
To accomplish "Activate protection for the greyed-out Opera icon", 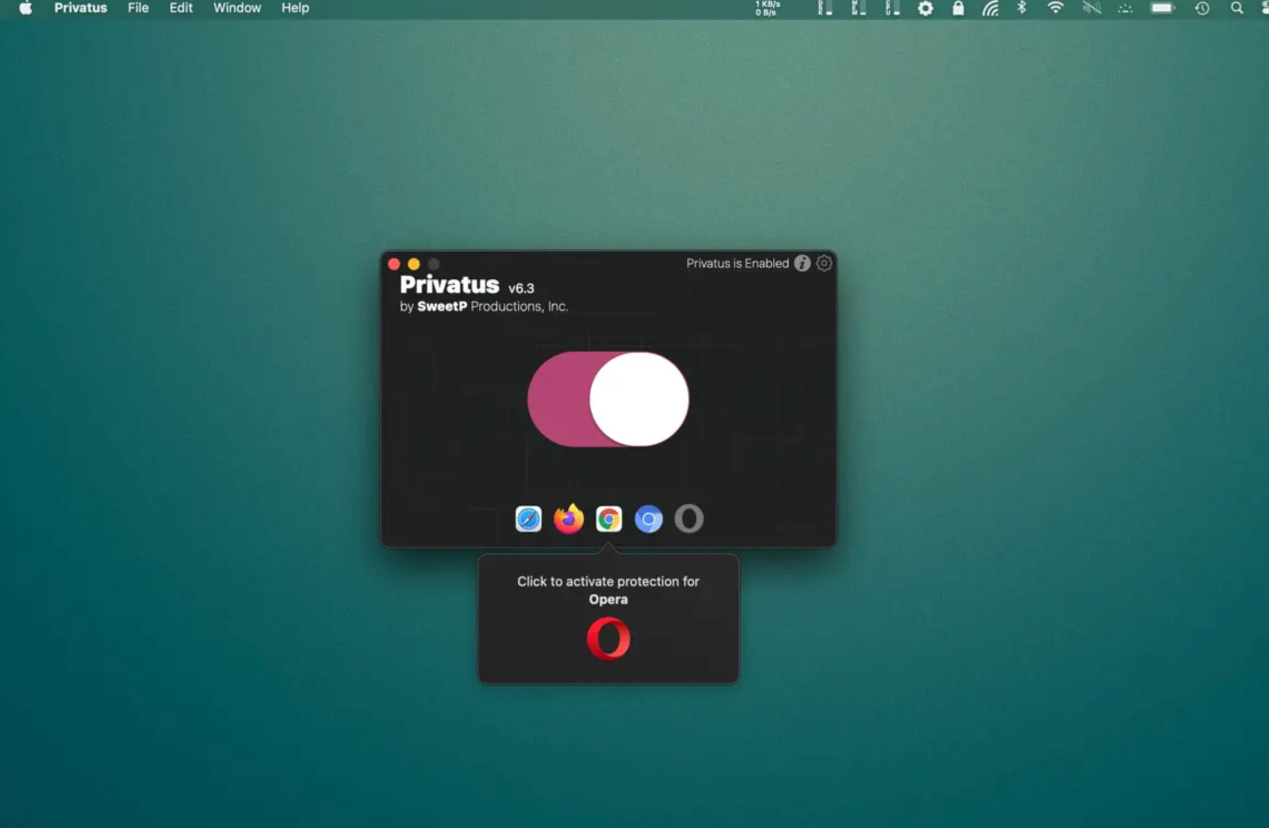I will pyautogui.click(x=689, y=519).
